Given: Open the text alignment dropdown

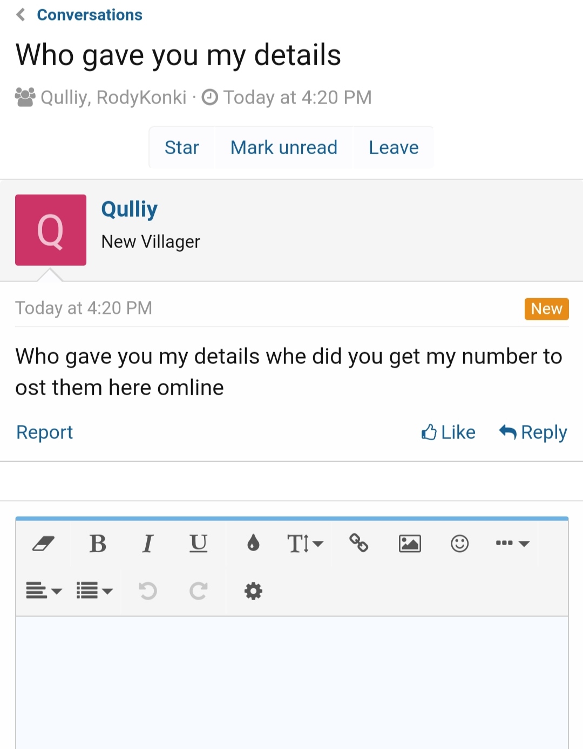Looking at the screenshot, I should pyautogui.click(x=44, y=591).
